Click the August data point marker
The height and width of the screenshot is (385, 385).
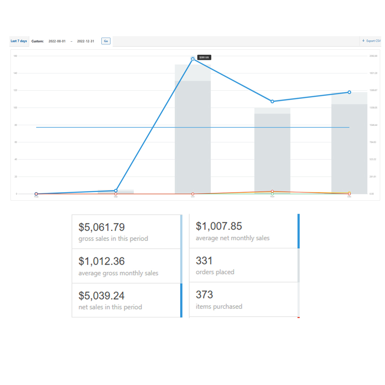point(36,194)
